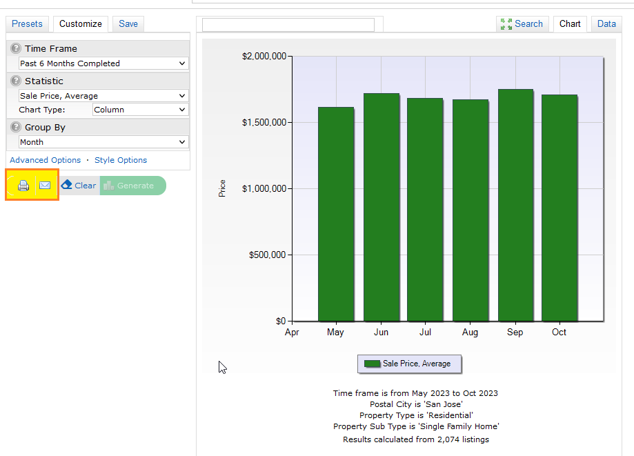
Task: Open help for Statistic section
Action: (x=16, y=81)
